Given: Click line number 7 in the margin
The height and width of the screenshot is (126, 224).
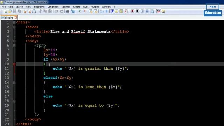Looking at the screenshot, I should (x=8, y=50).
